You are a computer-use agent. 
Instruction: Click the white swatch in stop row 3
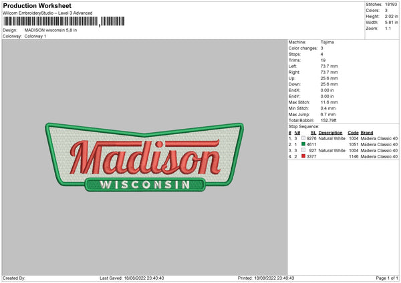coord(303,150)
